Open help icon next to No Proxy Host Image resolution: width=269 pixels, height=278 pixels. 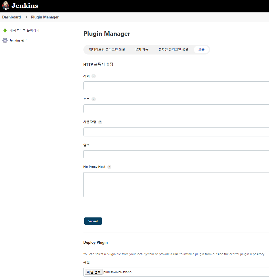tap(109, 167)
